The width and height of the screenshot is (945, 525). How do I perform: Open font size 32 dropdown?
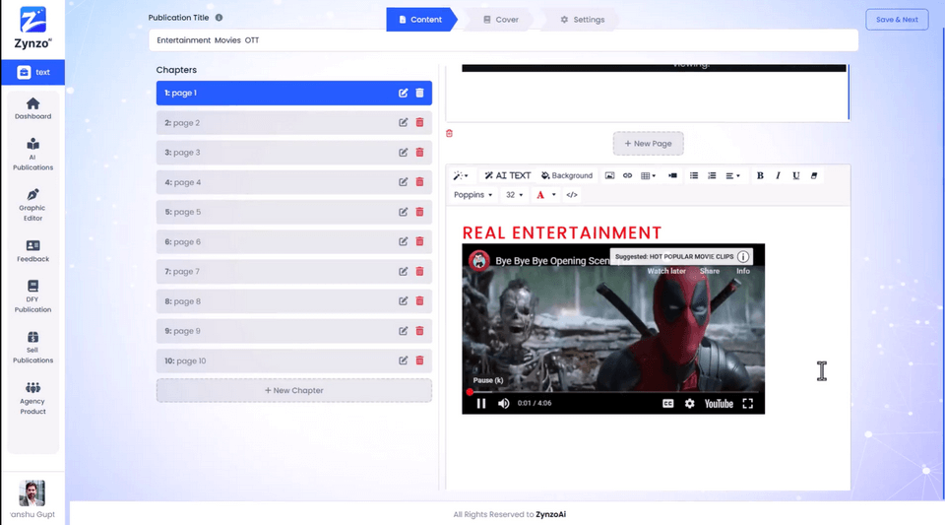pos(514,195)
